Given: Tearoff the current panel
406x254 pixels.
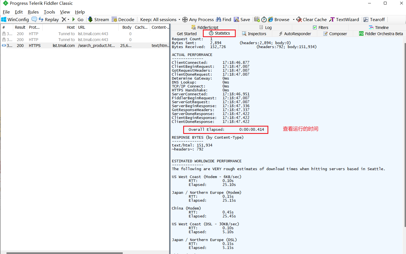Looking at the screenshot, I should pos(374,19).
